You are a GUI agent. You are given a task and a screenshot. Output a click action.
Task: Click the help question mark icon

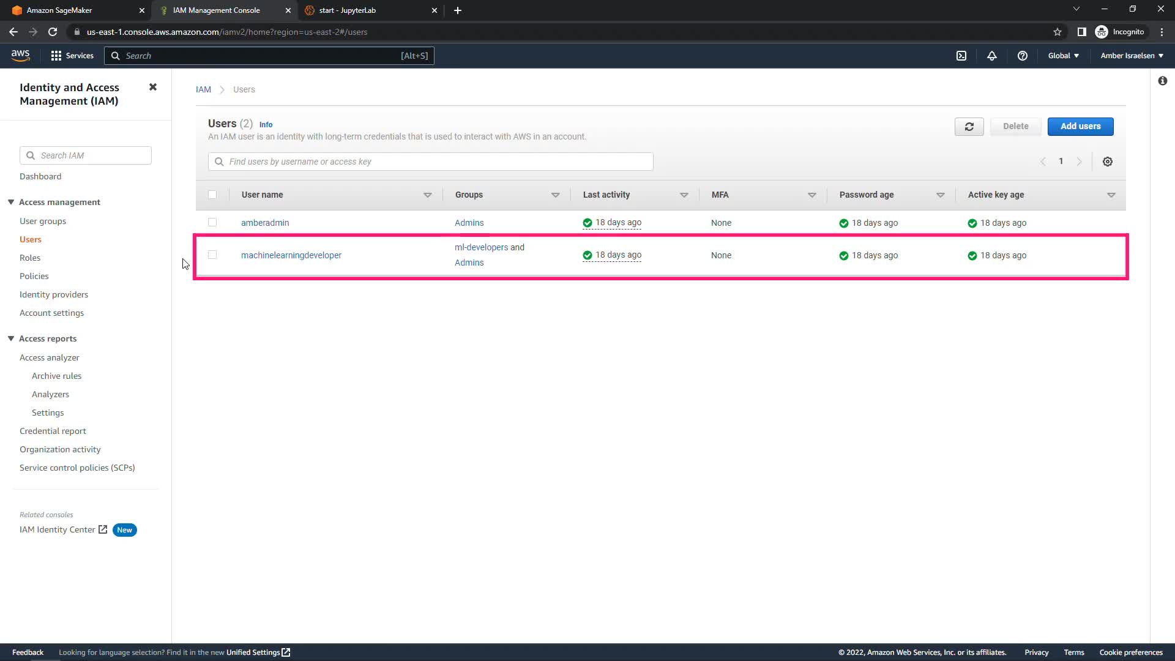point(1022,56)
